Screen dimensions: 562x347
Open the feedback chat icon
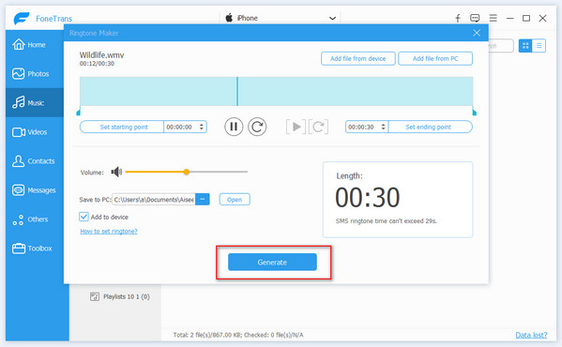[475, 18]
